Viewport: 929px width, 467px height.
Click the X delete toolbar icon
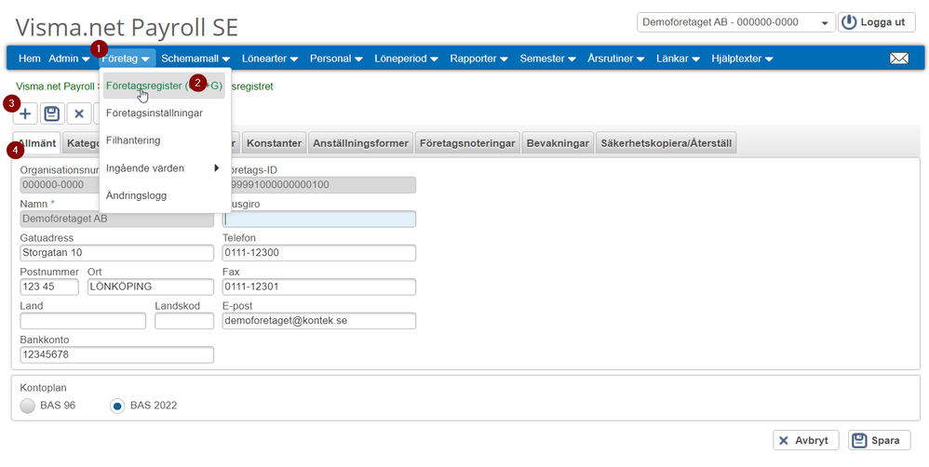(79, 113)
